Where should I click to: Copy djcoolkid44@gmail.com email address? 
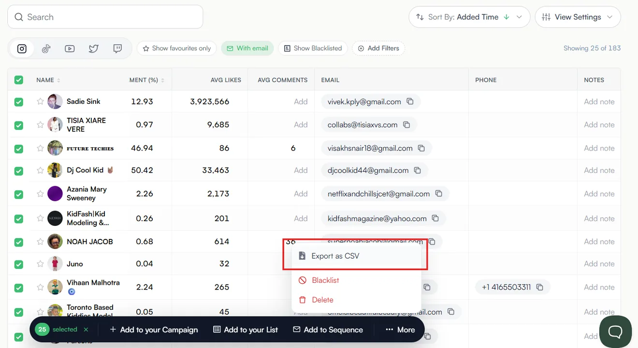click(x=418, y=170)
